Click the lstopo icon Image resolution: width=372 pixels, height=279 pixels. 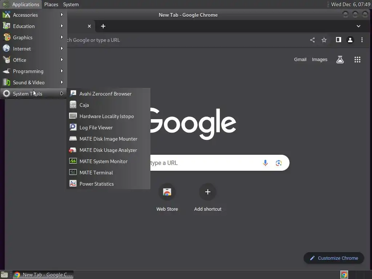click(x=73, y=116)
